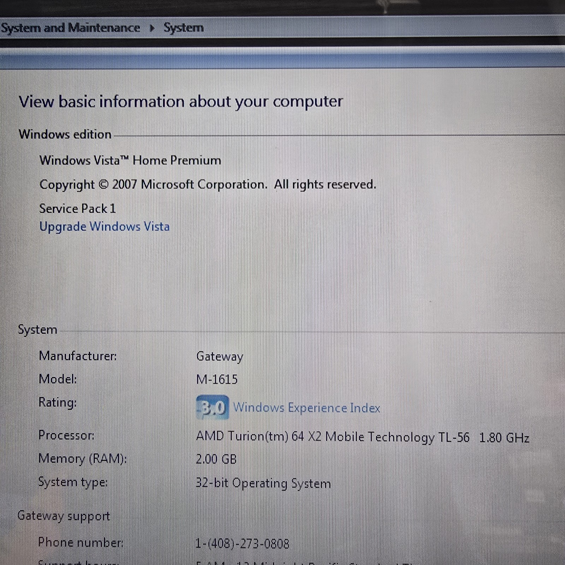Select the M-1615 model value
This screenshot has height=565, width=565.
click(x=217, y=379)
